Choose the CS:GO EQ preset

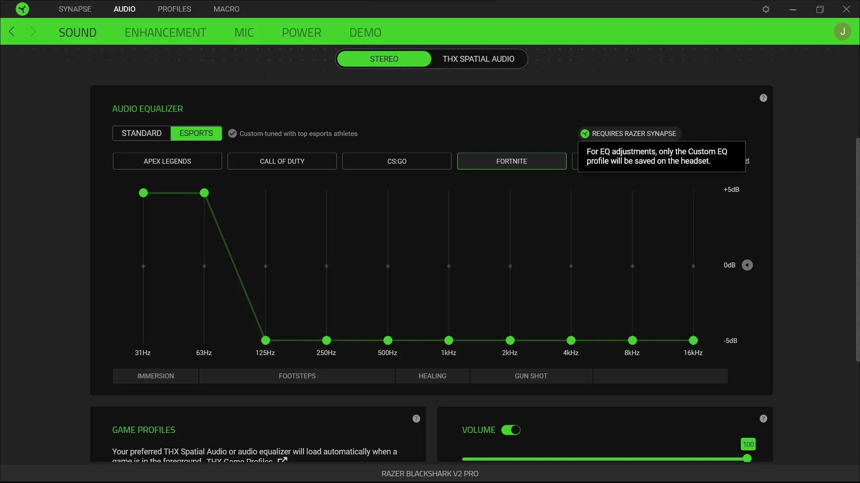pos(396,161)
